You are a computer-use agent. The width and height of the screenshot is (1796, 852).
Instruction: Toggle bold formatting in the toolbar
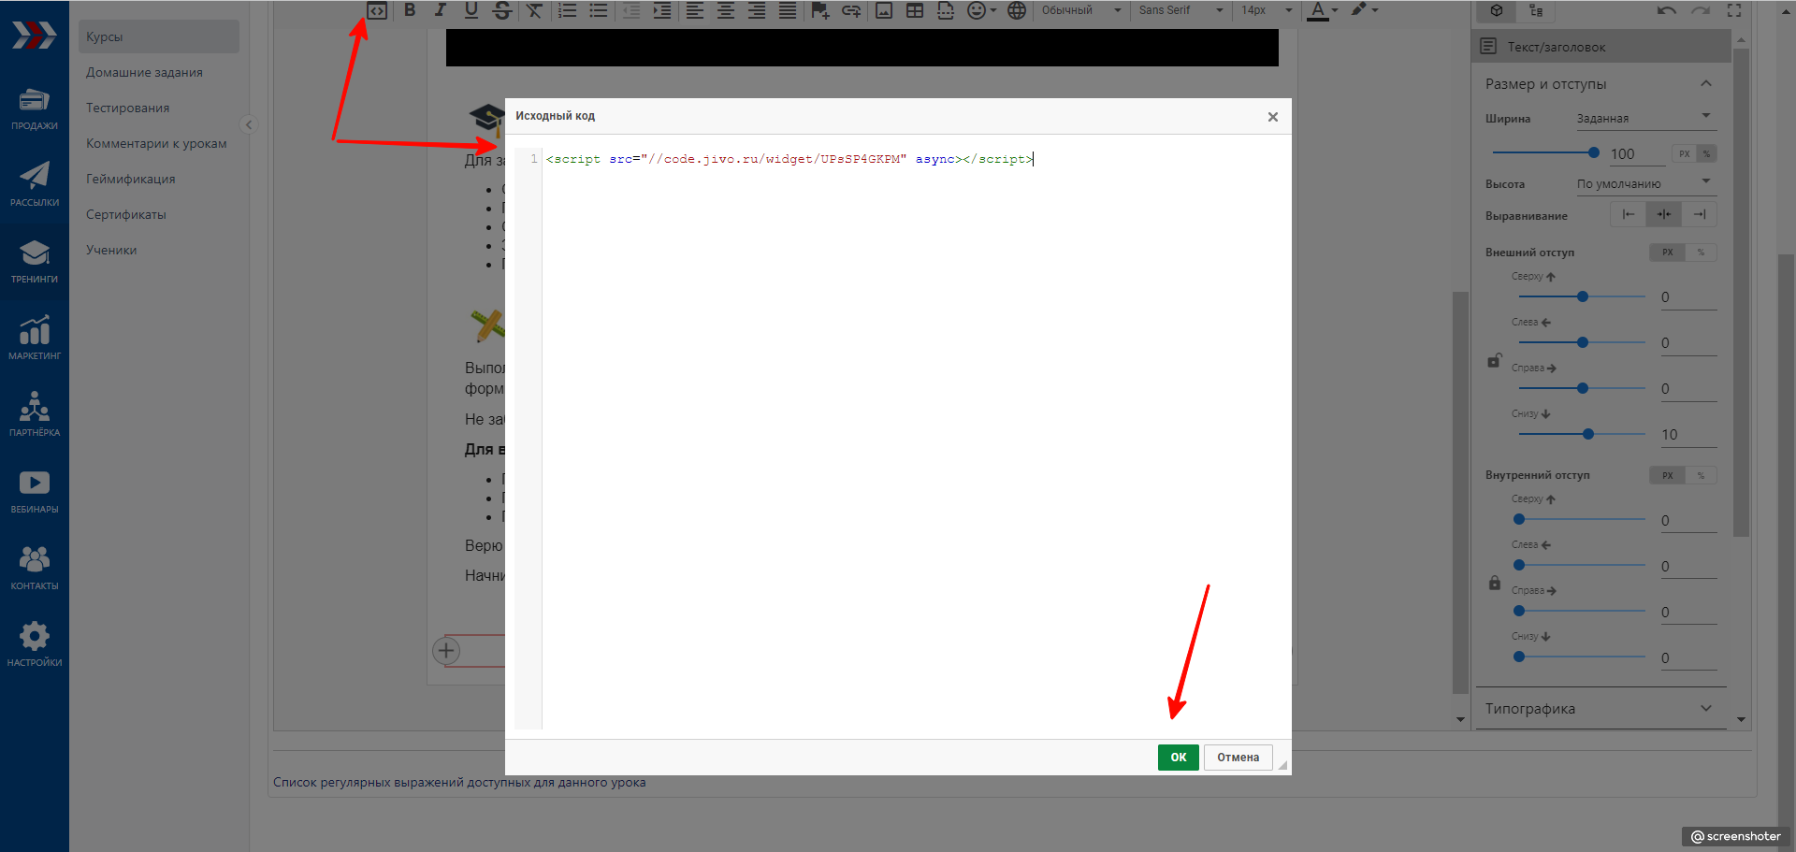coord(410,10)
